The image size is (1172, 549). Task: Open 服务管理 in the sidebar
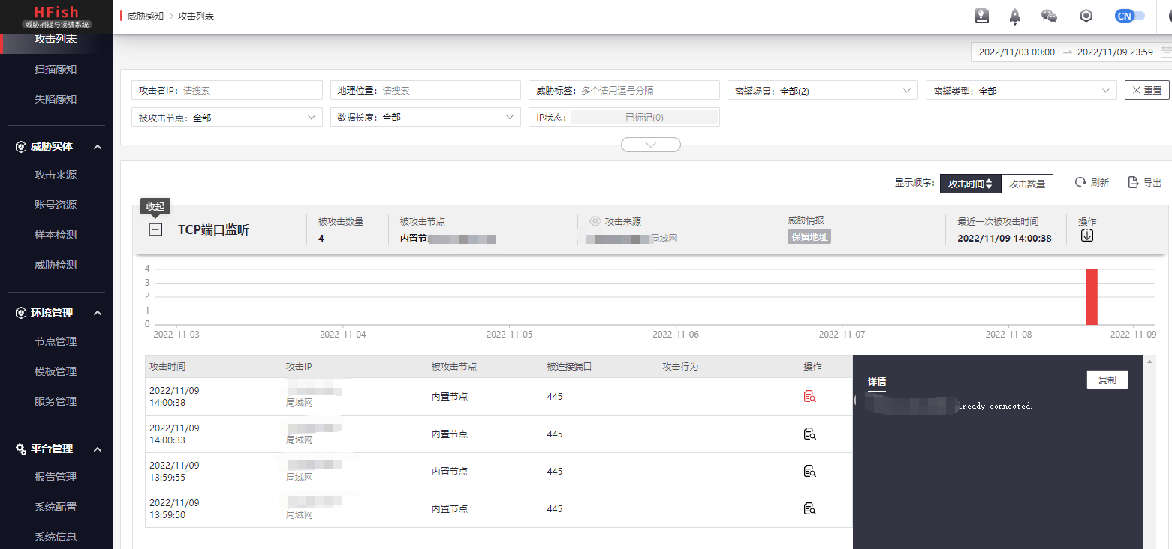(x=56, y=401)
